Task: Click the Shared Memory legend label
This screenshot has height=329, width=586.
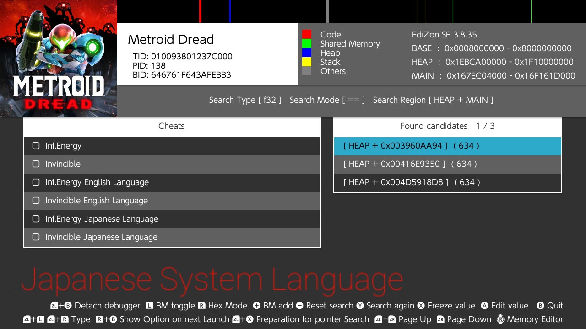Action: [350, 44]
